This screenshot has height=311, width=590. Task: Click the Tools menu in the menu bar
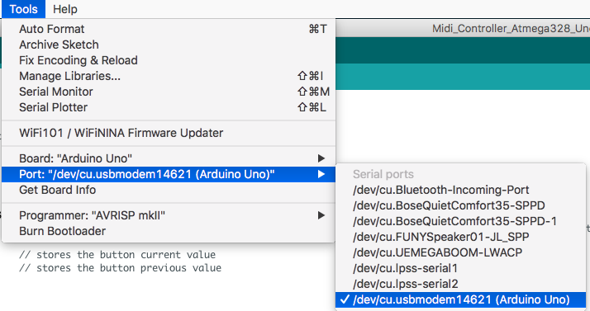tap(23, 9)
